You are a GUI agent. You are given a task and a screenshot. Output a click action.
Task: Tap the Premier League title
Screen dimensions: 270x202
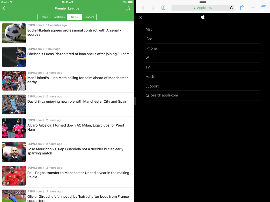(67, 8)
